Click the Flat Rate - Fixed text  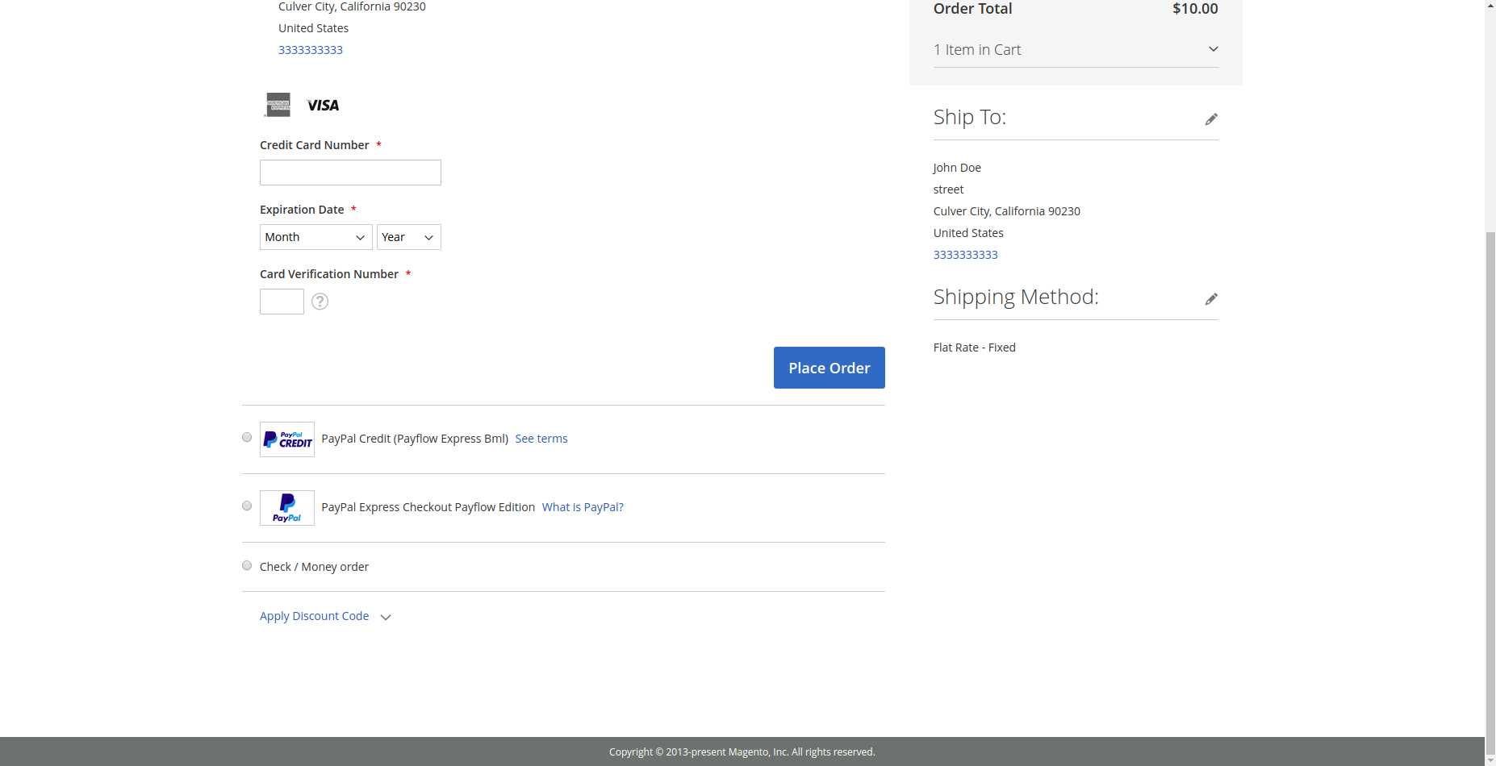[975, 348]
